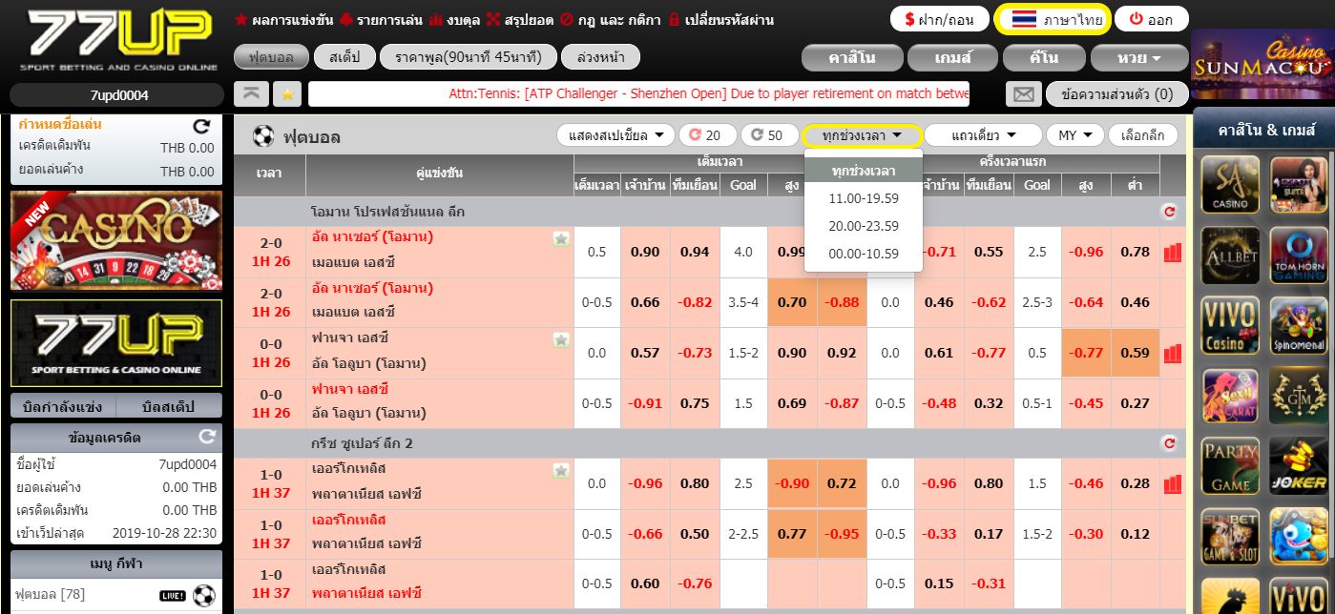
Task: Collapse the header with the up-arrow icon
Action: pos(250,94)
